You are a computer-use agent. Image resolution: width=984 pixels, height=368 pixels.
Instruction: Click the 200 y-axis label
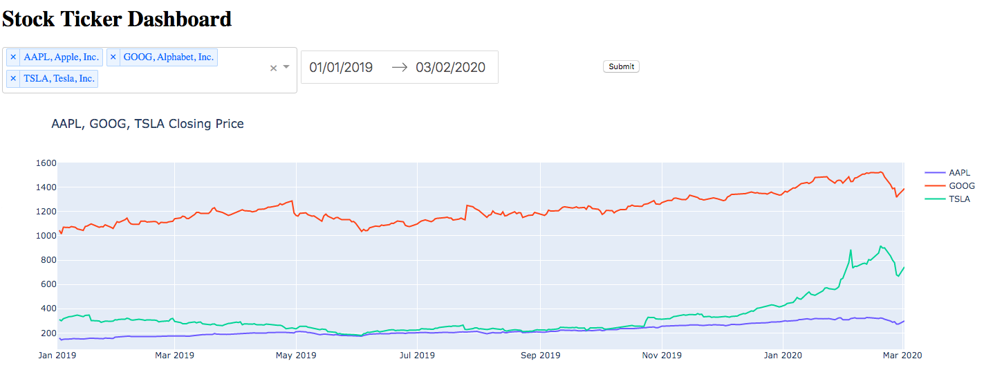[47, 333]
